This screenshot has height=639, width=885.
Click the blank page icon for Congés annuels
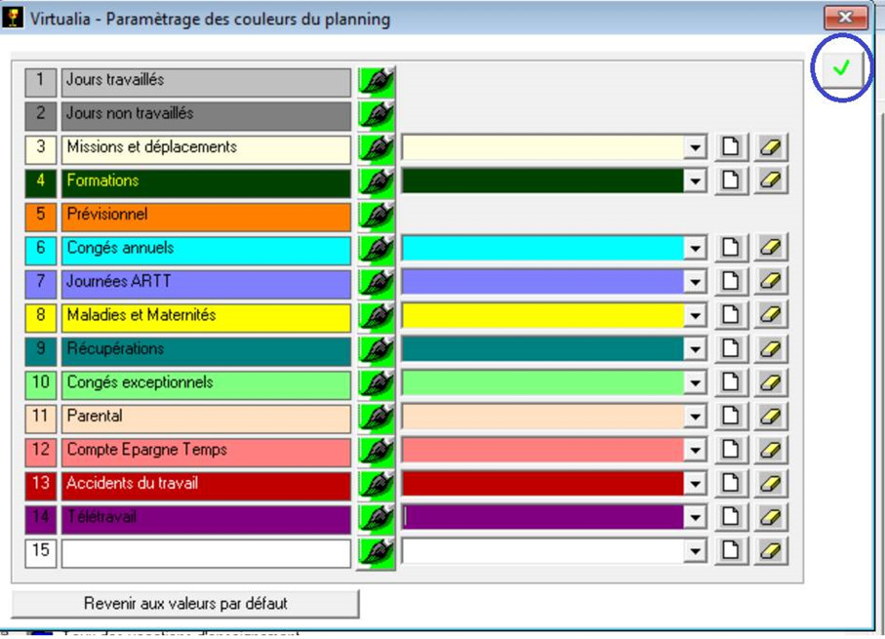click(730, 249)
